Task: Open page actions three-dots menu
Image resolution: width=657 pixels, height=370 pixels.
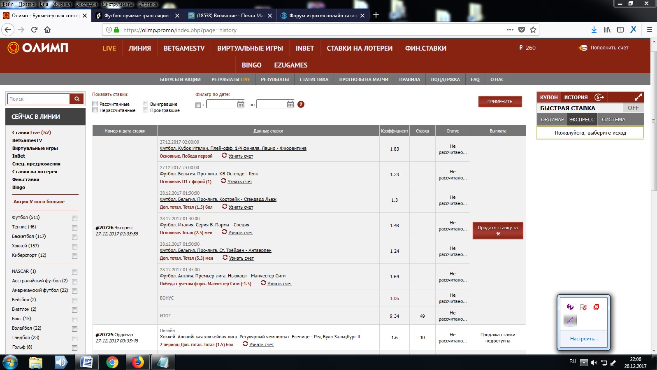Action: (x=510, y=30)
